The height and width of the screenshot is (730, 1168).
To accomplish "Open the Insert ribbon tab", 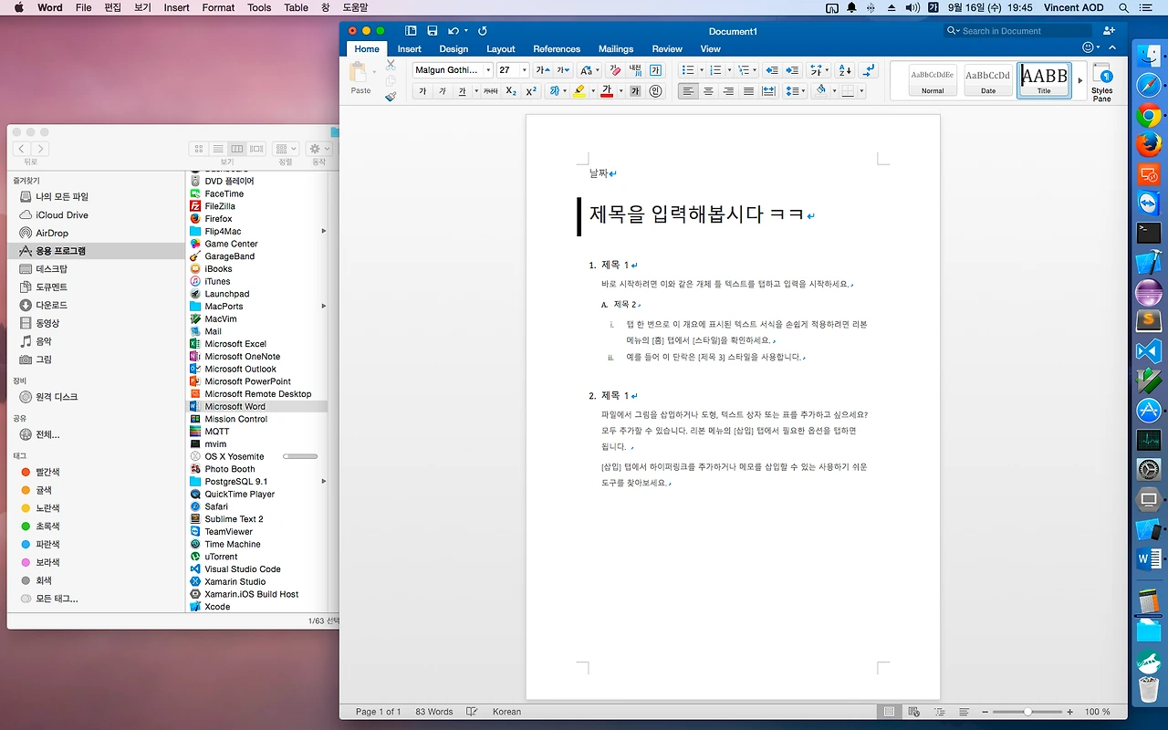I will point(410,49).
